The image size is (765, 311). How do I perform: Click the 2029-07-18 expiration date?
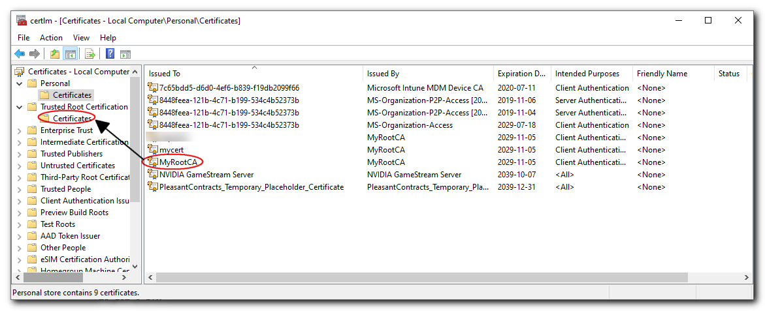coord(515,125)
